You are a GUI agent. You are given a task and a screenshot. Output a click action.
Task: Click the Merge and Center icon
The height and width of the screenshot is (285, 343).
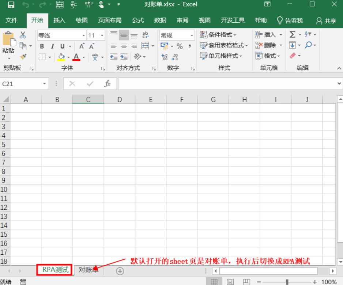[145, 46]
